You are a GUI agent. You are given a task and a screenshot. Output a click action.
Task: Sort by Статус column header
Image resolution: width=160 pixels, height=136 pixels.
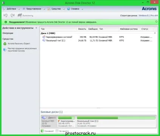coord(147,29)
